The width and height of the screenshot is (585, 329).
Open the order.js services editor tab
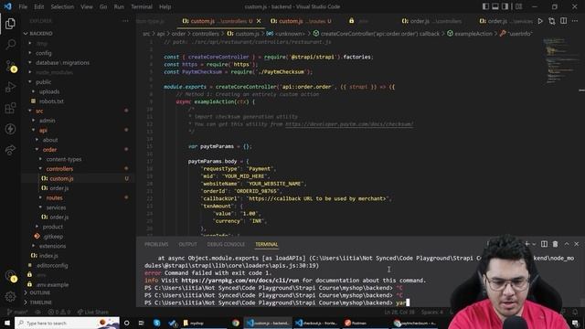tap(505, 21)
